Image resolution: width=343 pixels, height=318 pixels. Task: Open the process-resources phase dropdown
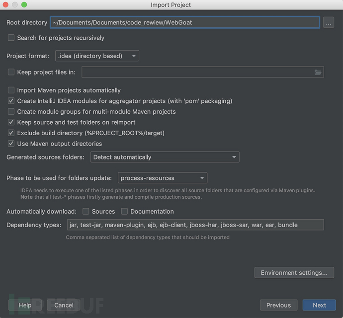click(x=163, y=178)
